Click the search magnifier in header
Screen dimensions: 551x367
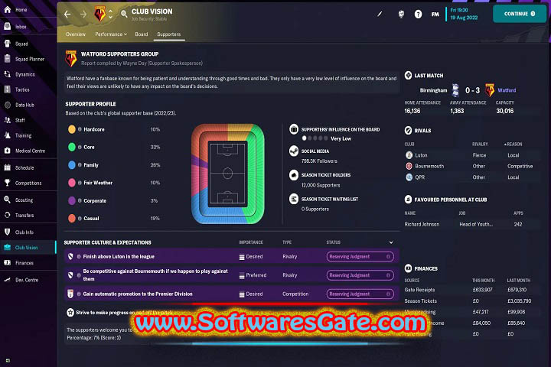[124, 14]
